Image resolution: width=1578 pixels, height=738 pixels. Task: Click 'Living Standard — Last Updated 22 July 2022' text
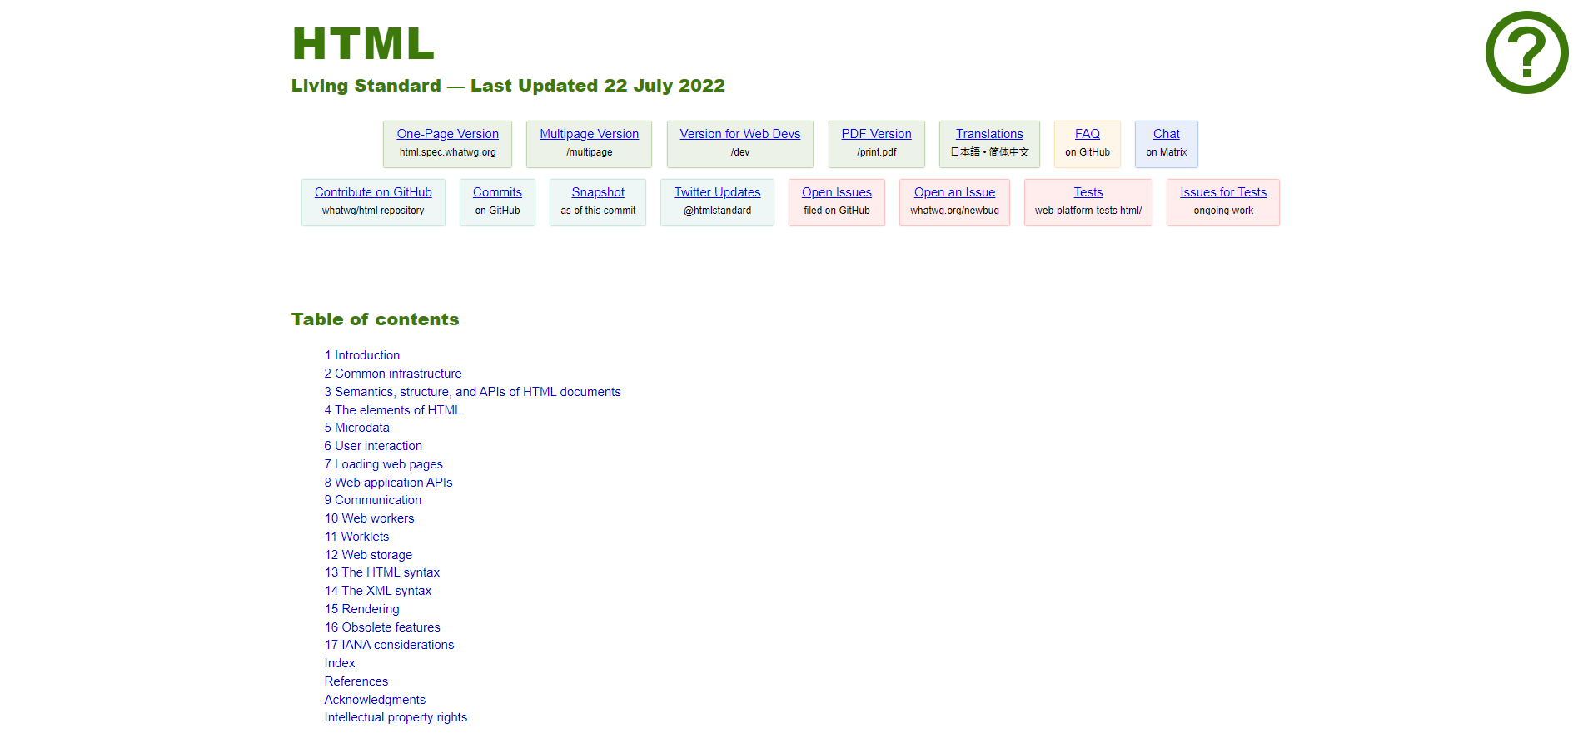(508, 86)
